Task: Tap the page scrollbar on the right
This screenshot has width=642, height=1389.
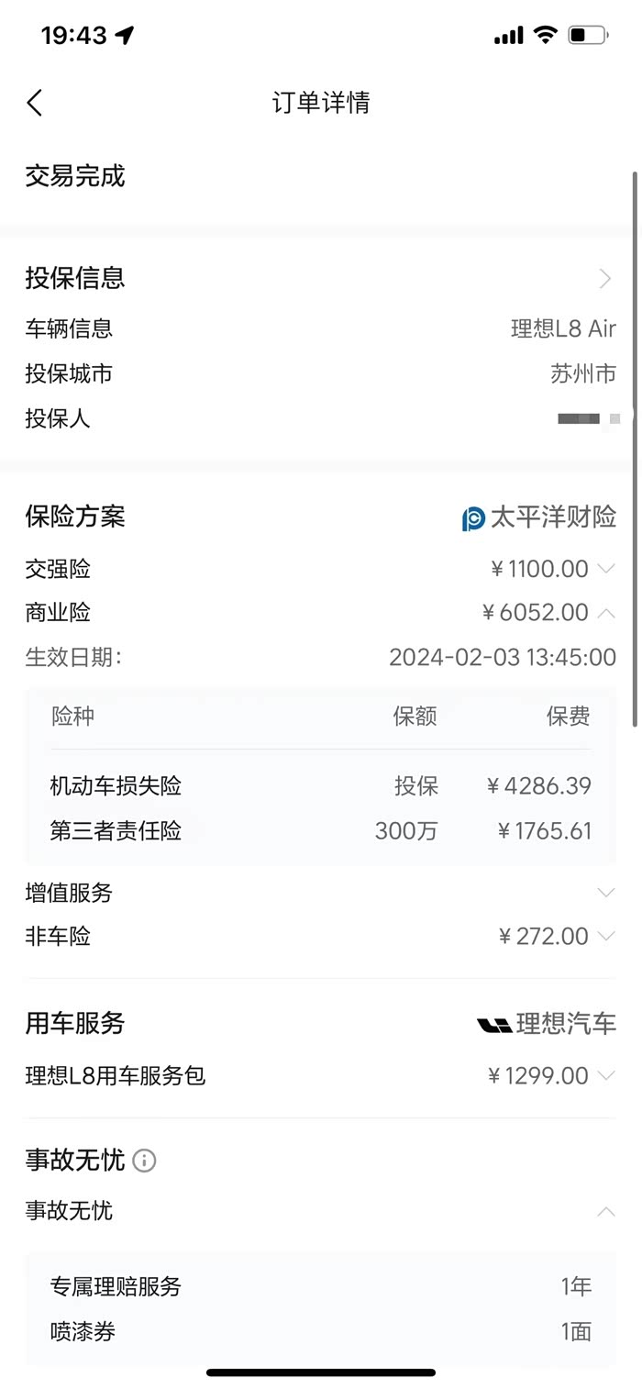Action: click(x=635, y=450)
